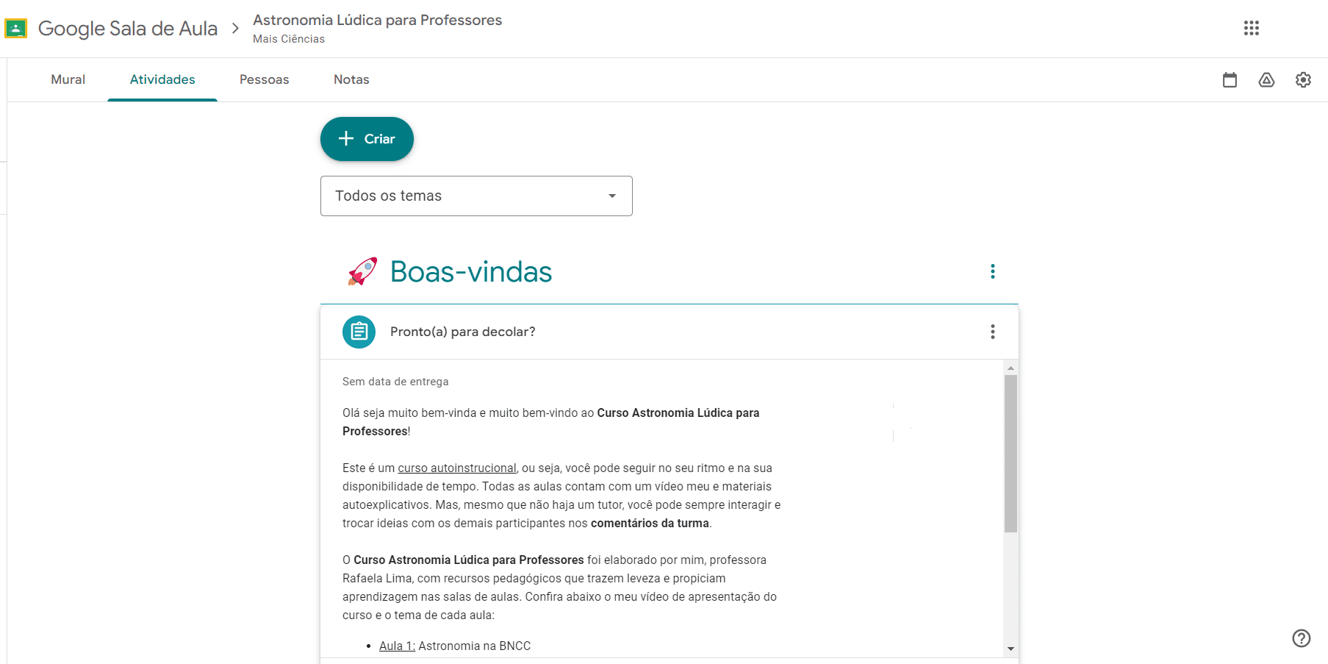Open more options for Pronto(a) para decolar?
Viewport: 1328px width, 664px height.
coord(992,332)
